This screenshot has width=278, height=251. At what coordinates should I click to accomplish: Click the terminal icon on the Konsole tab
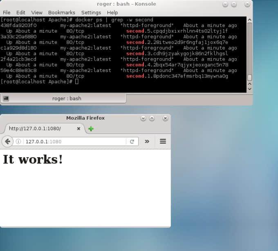[x=6, y=98]
